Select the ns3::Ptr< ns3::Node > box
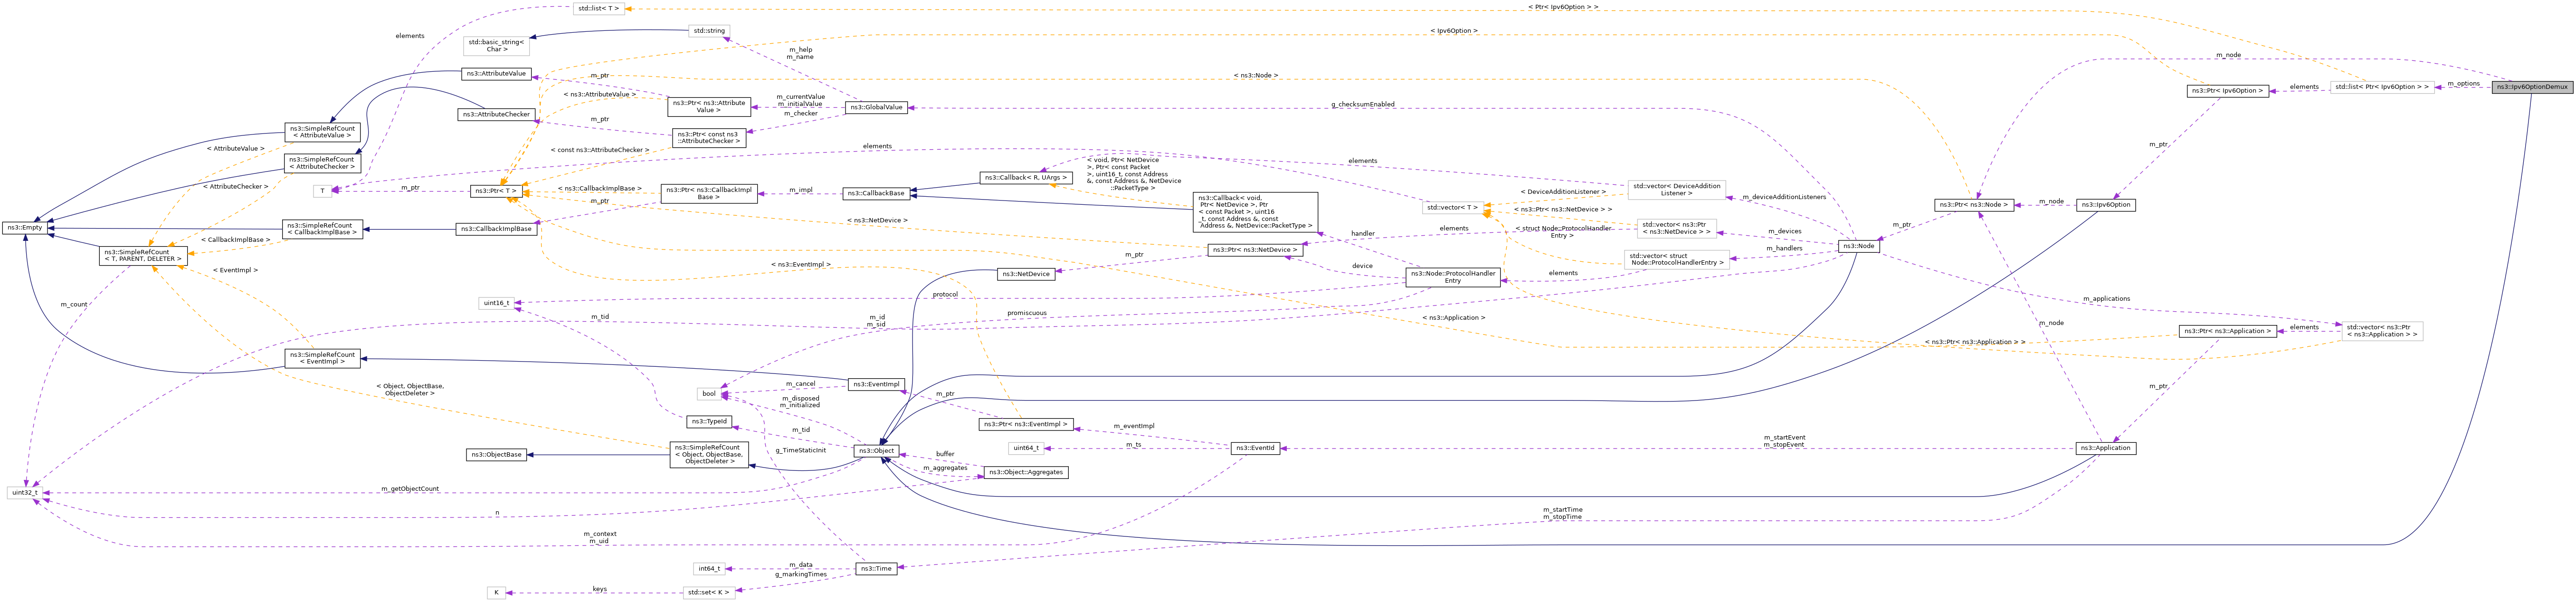Screen dimensions: 2576x602 click(1973, 205)
